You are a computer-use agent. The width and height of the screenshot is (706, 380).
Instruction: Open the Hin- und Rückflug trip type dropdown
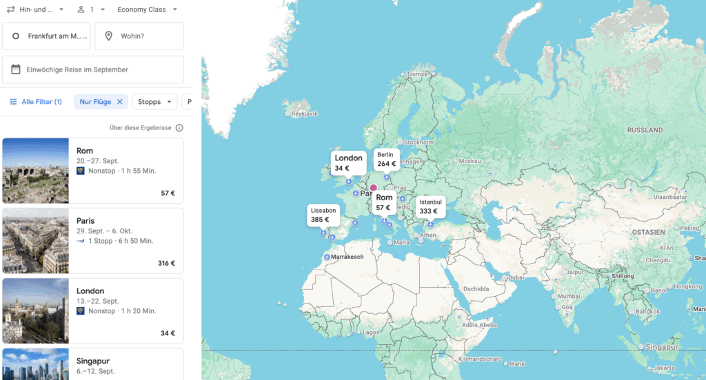click(x=36, y=10)
